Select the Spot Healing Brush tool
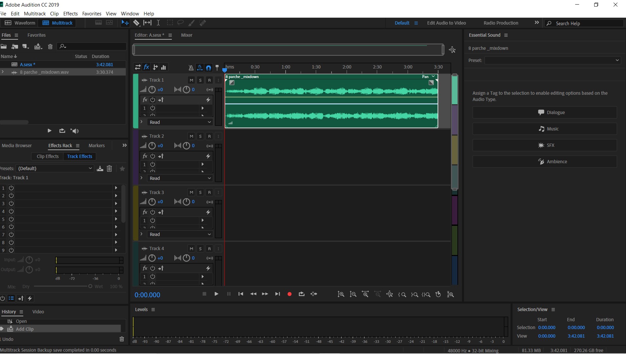Image resolution: width=626 pixels, height=354 pixels. [x=203, y=23]
